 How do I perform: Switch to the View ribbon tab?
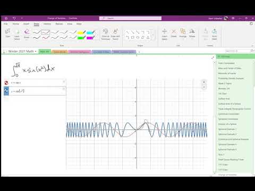tap(70, 24)
